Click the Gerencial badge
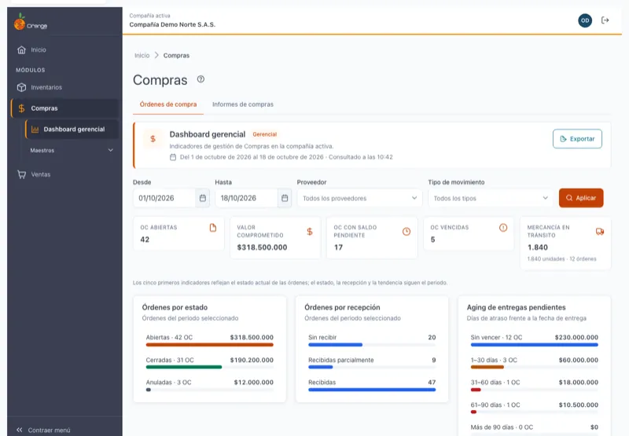The width and height of the screenshot is (629, 436). [x=265, y=134]
